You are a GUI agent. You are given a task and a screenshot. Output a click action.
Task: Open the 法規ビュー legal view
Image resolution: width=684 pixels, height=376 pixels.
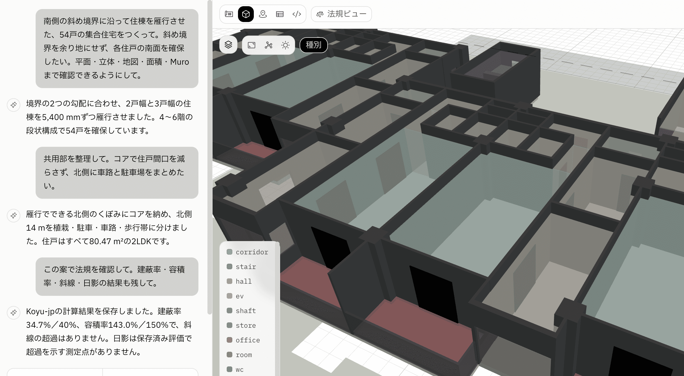341,14
